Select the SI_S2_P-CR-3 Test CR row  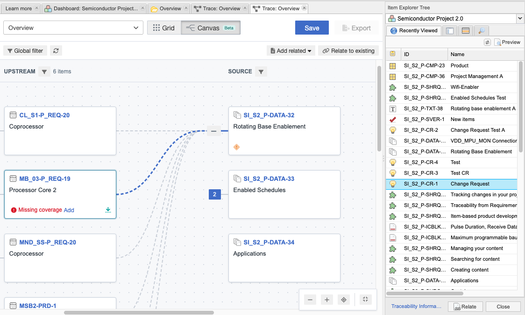pos(452,173)
